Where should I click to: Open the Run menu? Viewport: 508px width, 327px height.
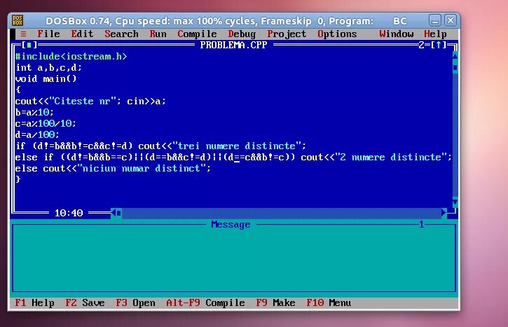click(x=158, y=34)
